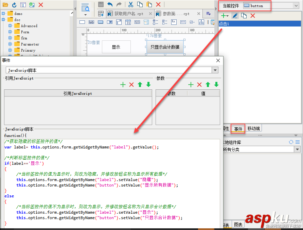Click the open folder icon in file panel
The height and width of the screenshot is (230, 303).
(5, 5)
